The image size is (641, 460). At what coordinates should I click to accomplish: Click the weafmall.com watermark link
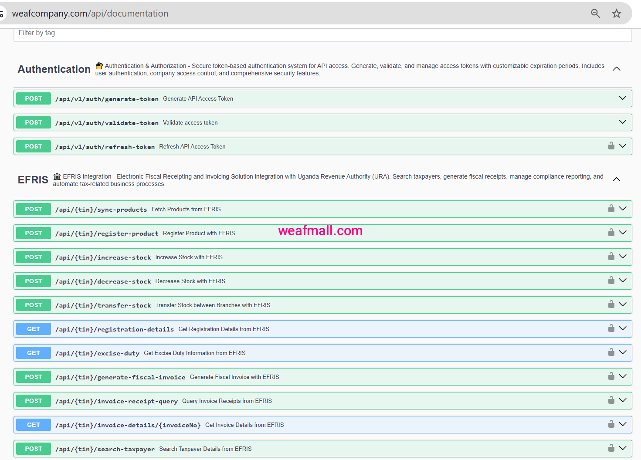tap(320, 230)
